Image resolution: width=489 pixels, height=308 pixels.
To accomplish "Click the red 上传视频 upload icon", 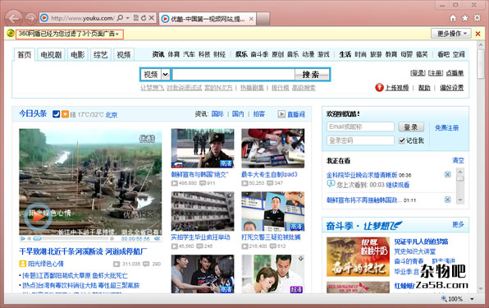I will click(379, 88).
